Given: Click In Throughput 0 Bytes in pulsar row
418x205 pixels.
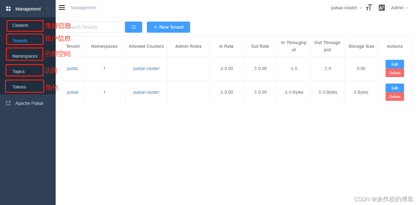Looking at the screenshot, I should click(x=294, y=92).
